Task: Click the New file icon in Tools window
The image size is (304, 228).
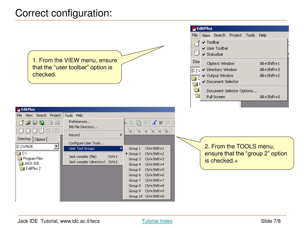Action: [21, 123]
